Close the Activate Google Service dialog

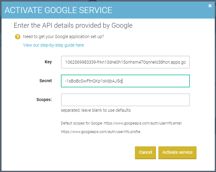click(x=210, y=6)
